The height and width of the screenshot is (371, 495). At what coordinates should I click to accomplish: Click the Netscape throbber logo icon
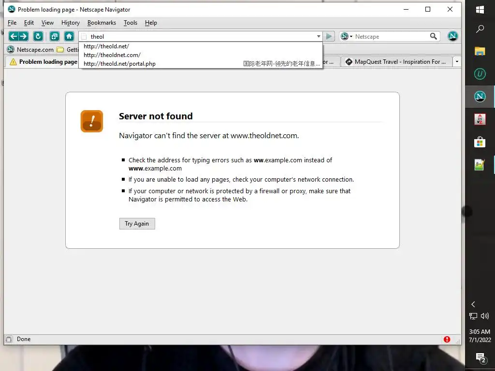(452, 36)
